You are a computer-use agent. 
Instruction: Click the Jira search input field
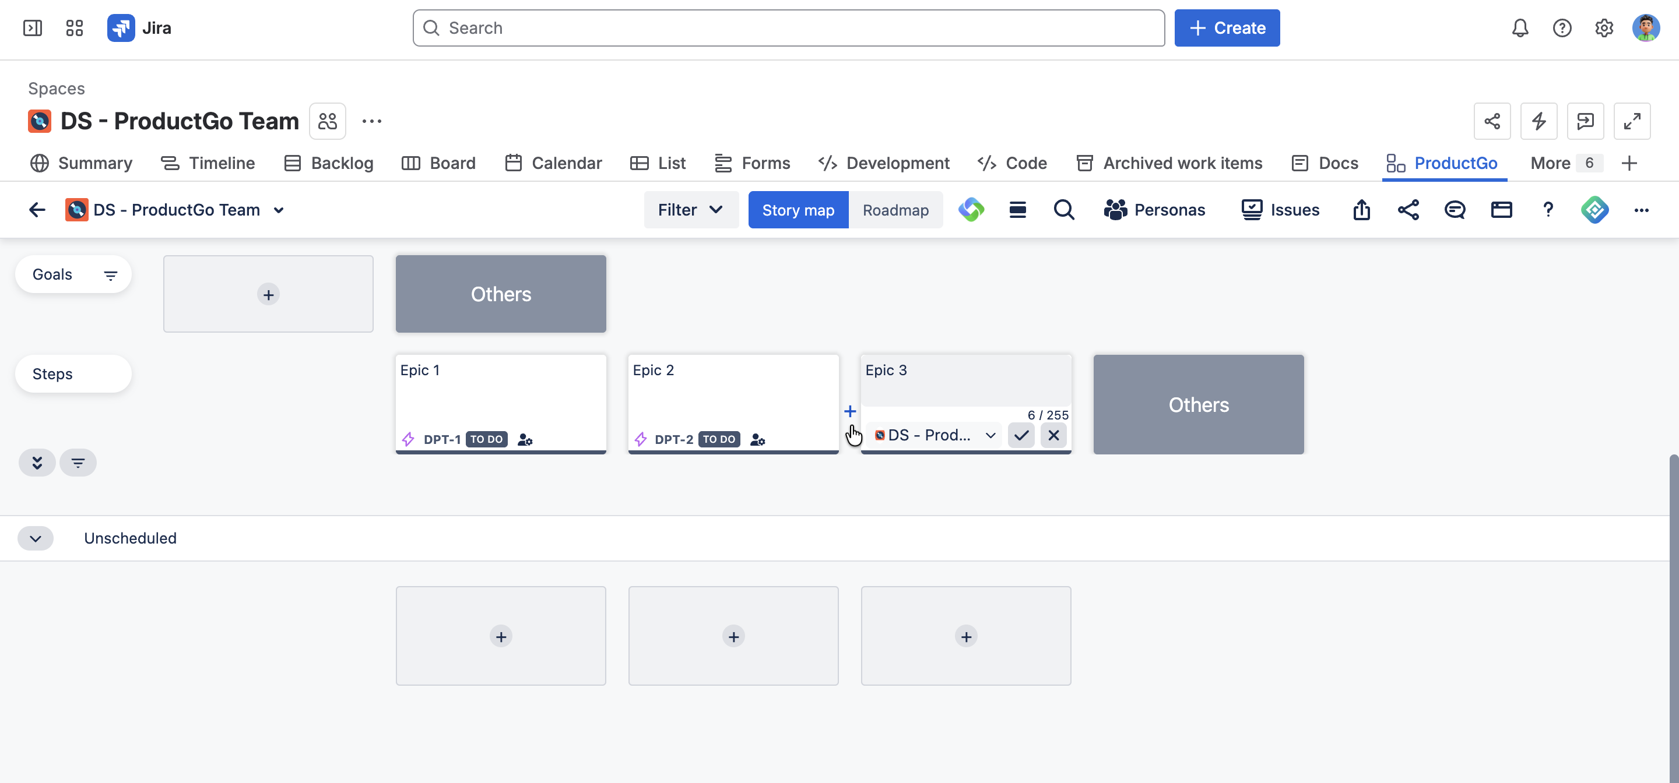coord(788,28)
